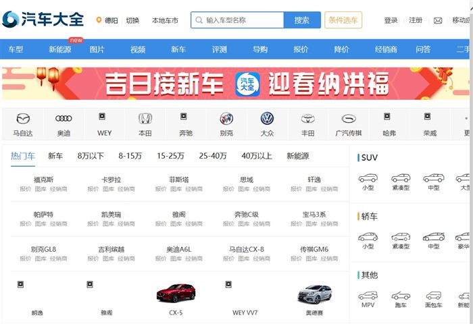Choose the 跑车 category icon
The image size is (473, 324).
point(401,296)
